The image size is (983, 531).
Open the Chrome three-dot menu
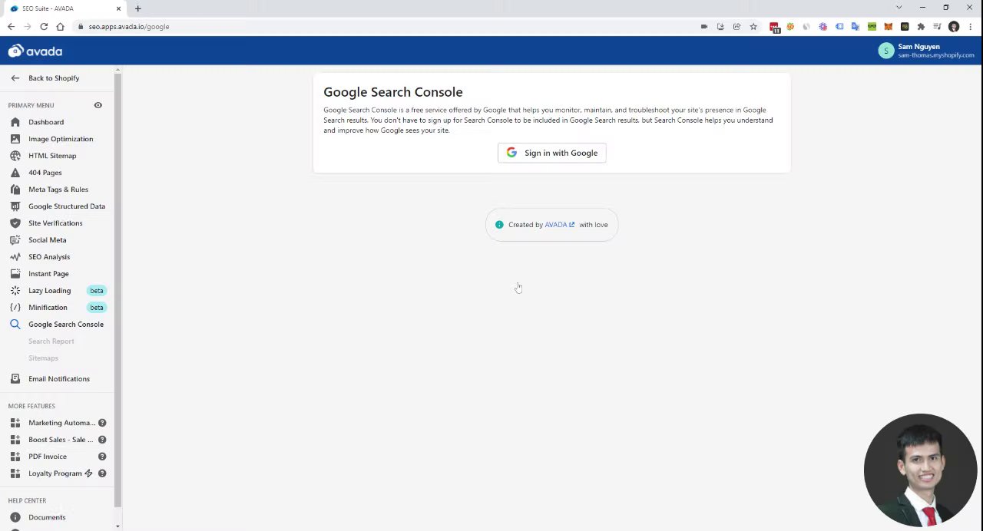coord(970,26)
